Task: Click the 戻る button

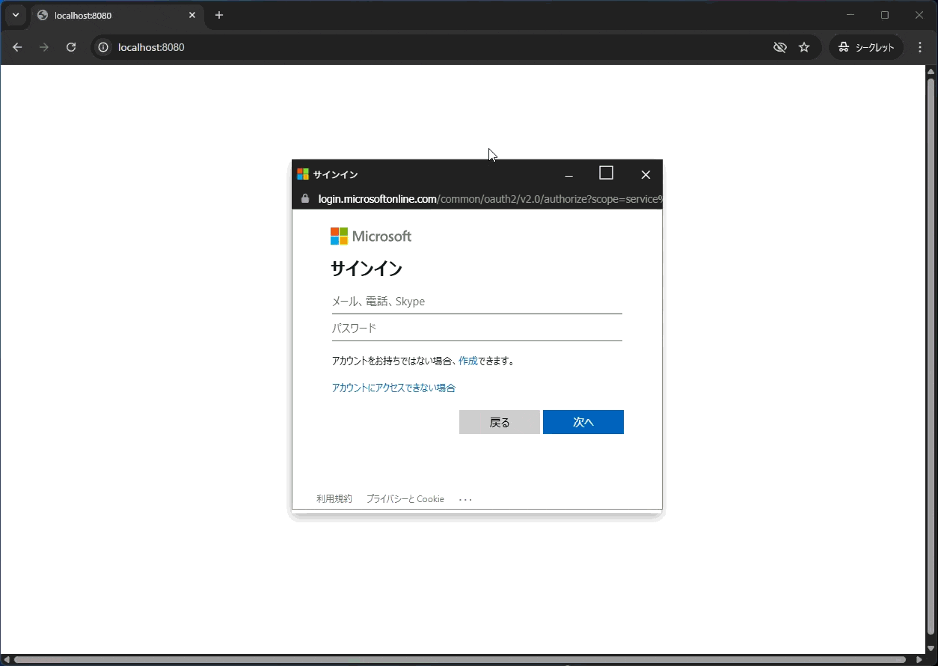Action: coord(500,422)
